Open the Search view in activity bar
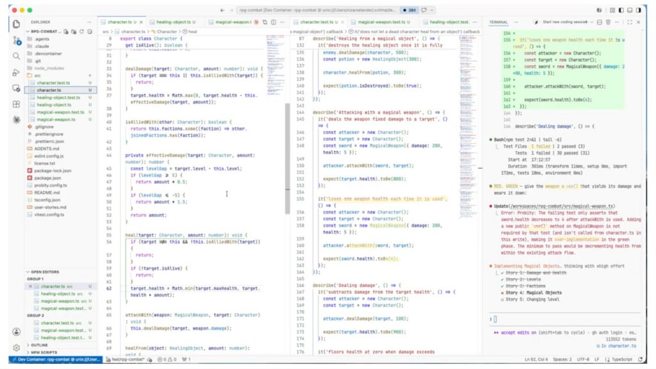Viewport: 656px width, 369px height. click(16, 56)
